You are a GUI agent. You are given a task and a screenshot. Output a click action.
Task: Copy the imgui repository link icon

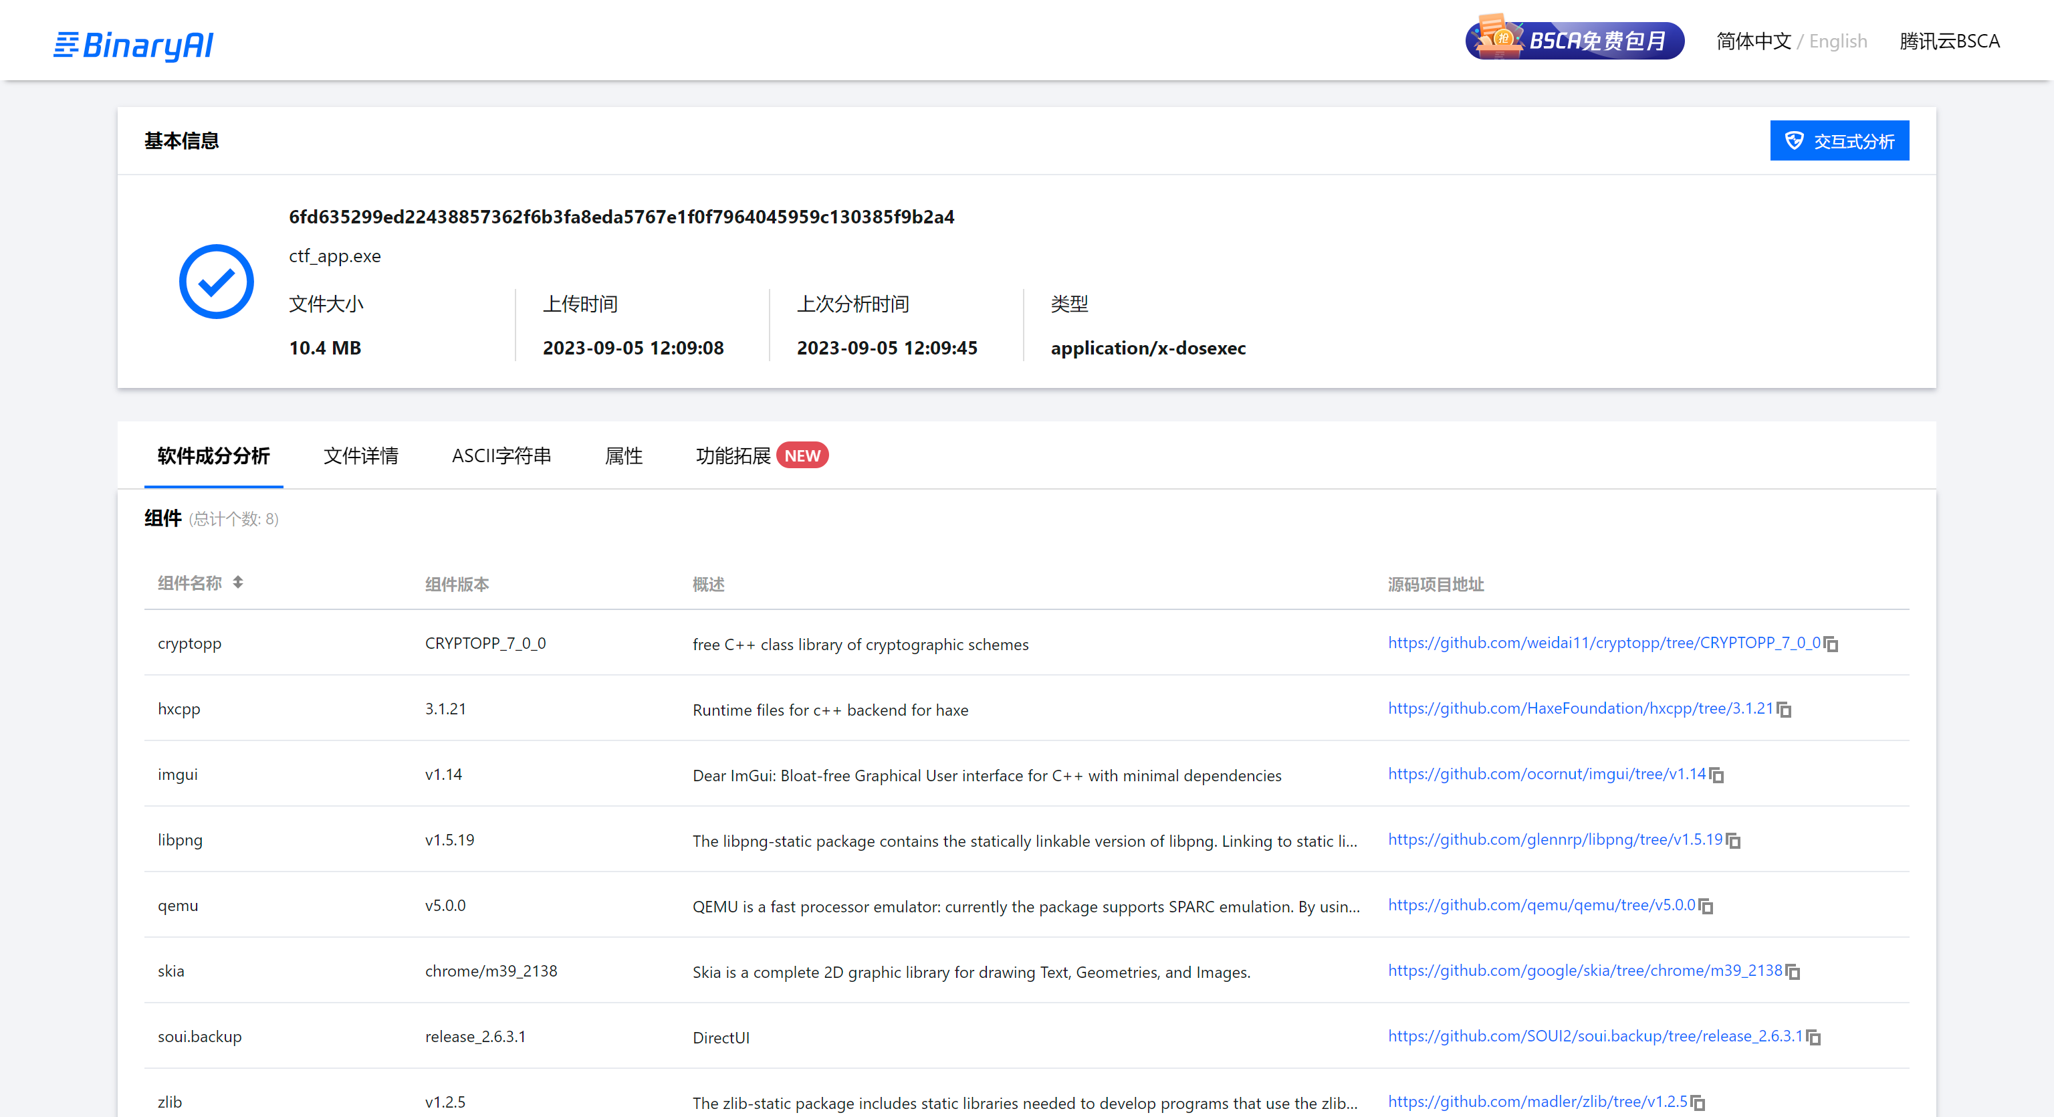click(1717, 775)
